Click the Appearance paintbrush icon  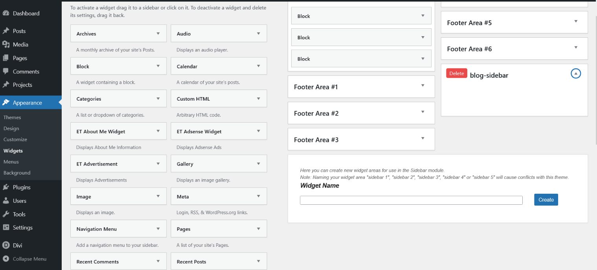click(6, 103)
